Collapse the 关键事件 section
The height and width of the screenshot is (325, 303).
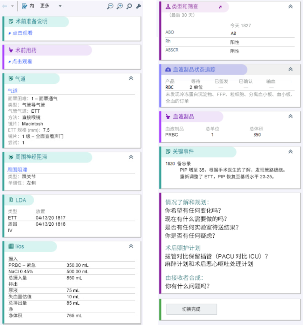[291, 152]
